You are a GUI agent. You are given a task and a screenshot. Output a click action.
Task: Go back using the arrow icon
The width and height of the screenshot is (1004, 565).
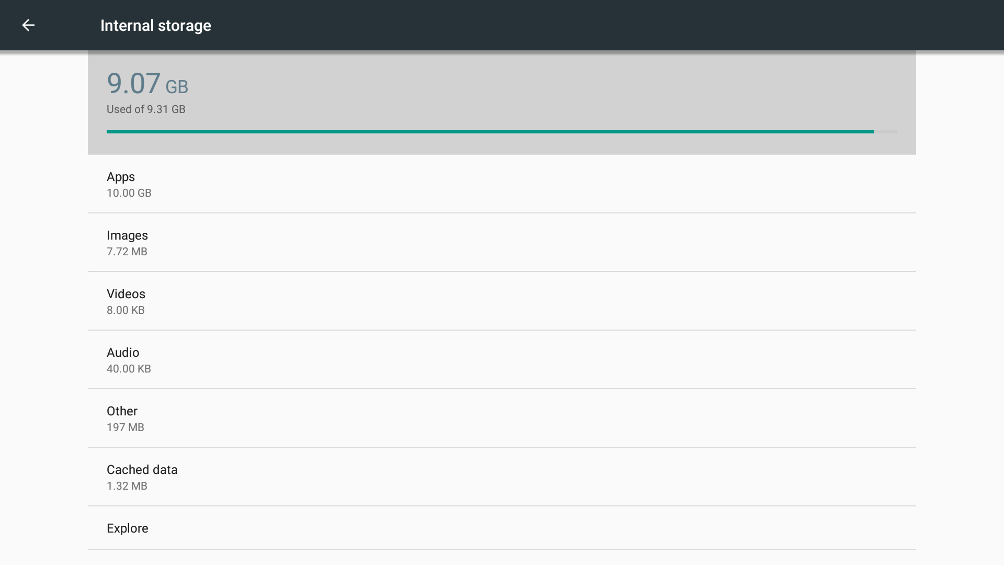28,25
